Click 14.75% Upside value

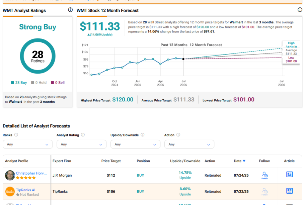[x=185, y=175]
